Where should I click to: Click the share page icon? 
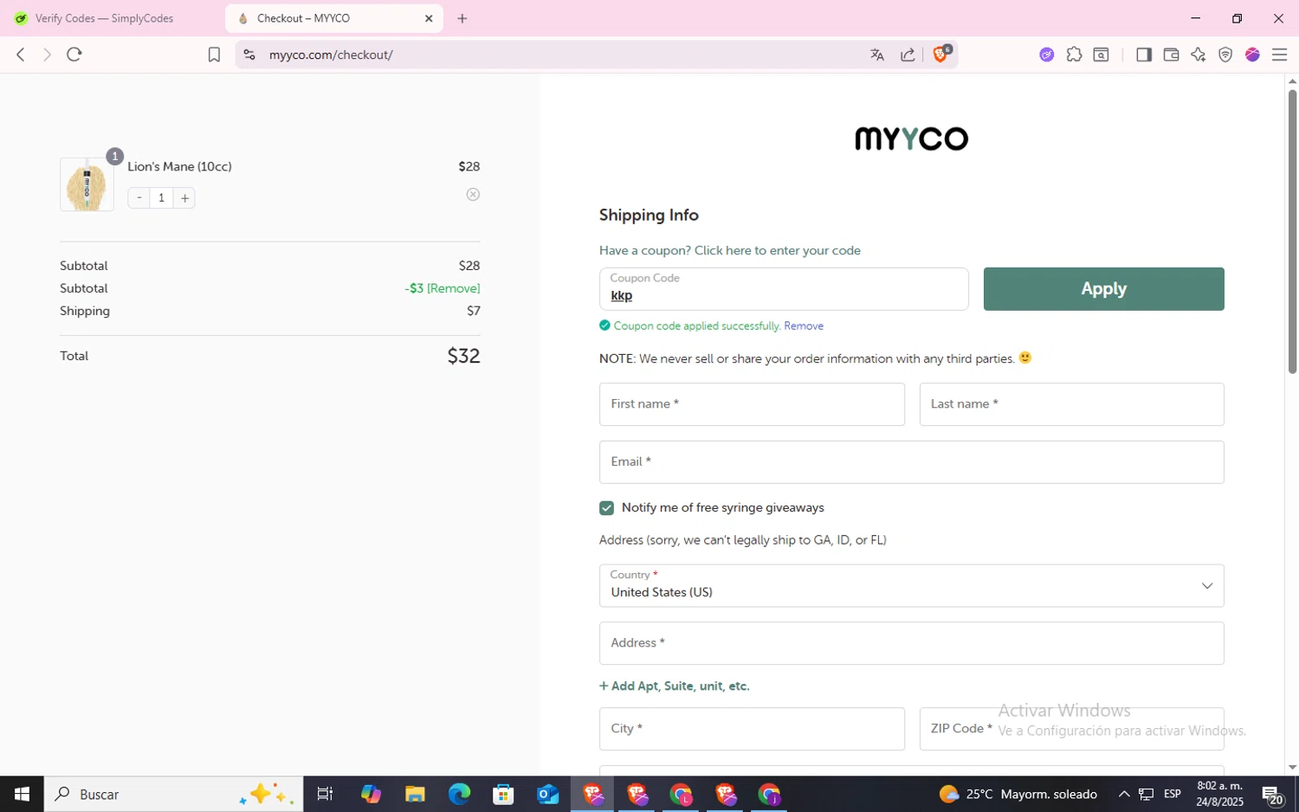point(908,55)
